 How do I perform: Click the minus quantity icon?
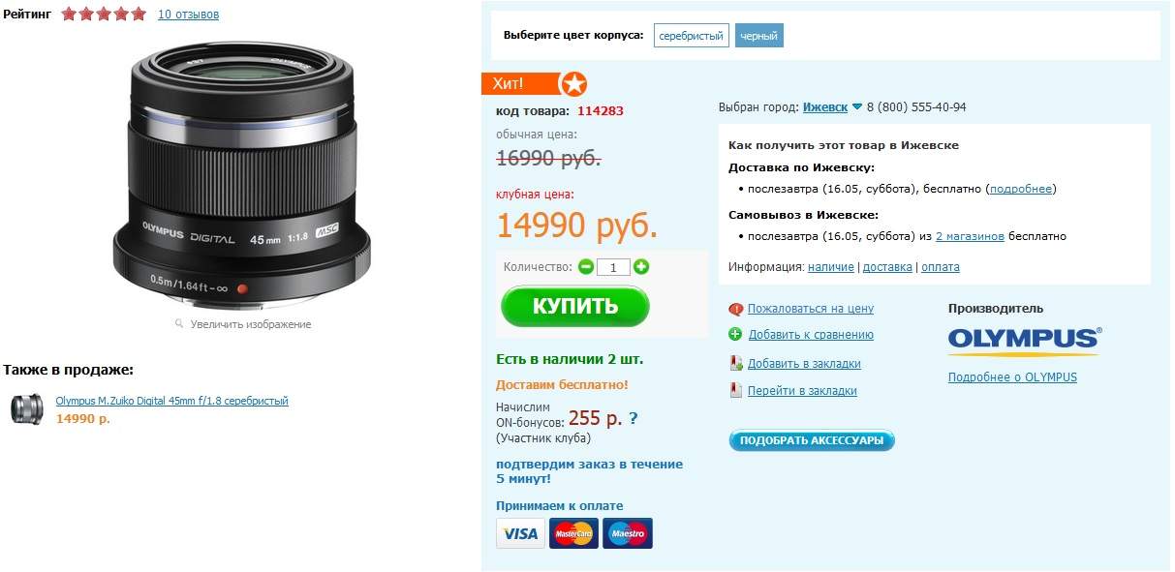click(x=586, y=267)
